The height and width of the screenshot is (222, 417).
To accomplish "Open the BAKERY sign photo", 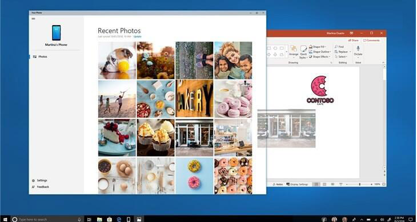I will coord(194,99).
